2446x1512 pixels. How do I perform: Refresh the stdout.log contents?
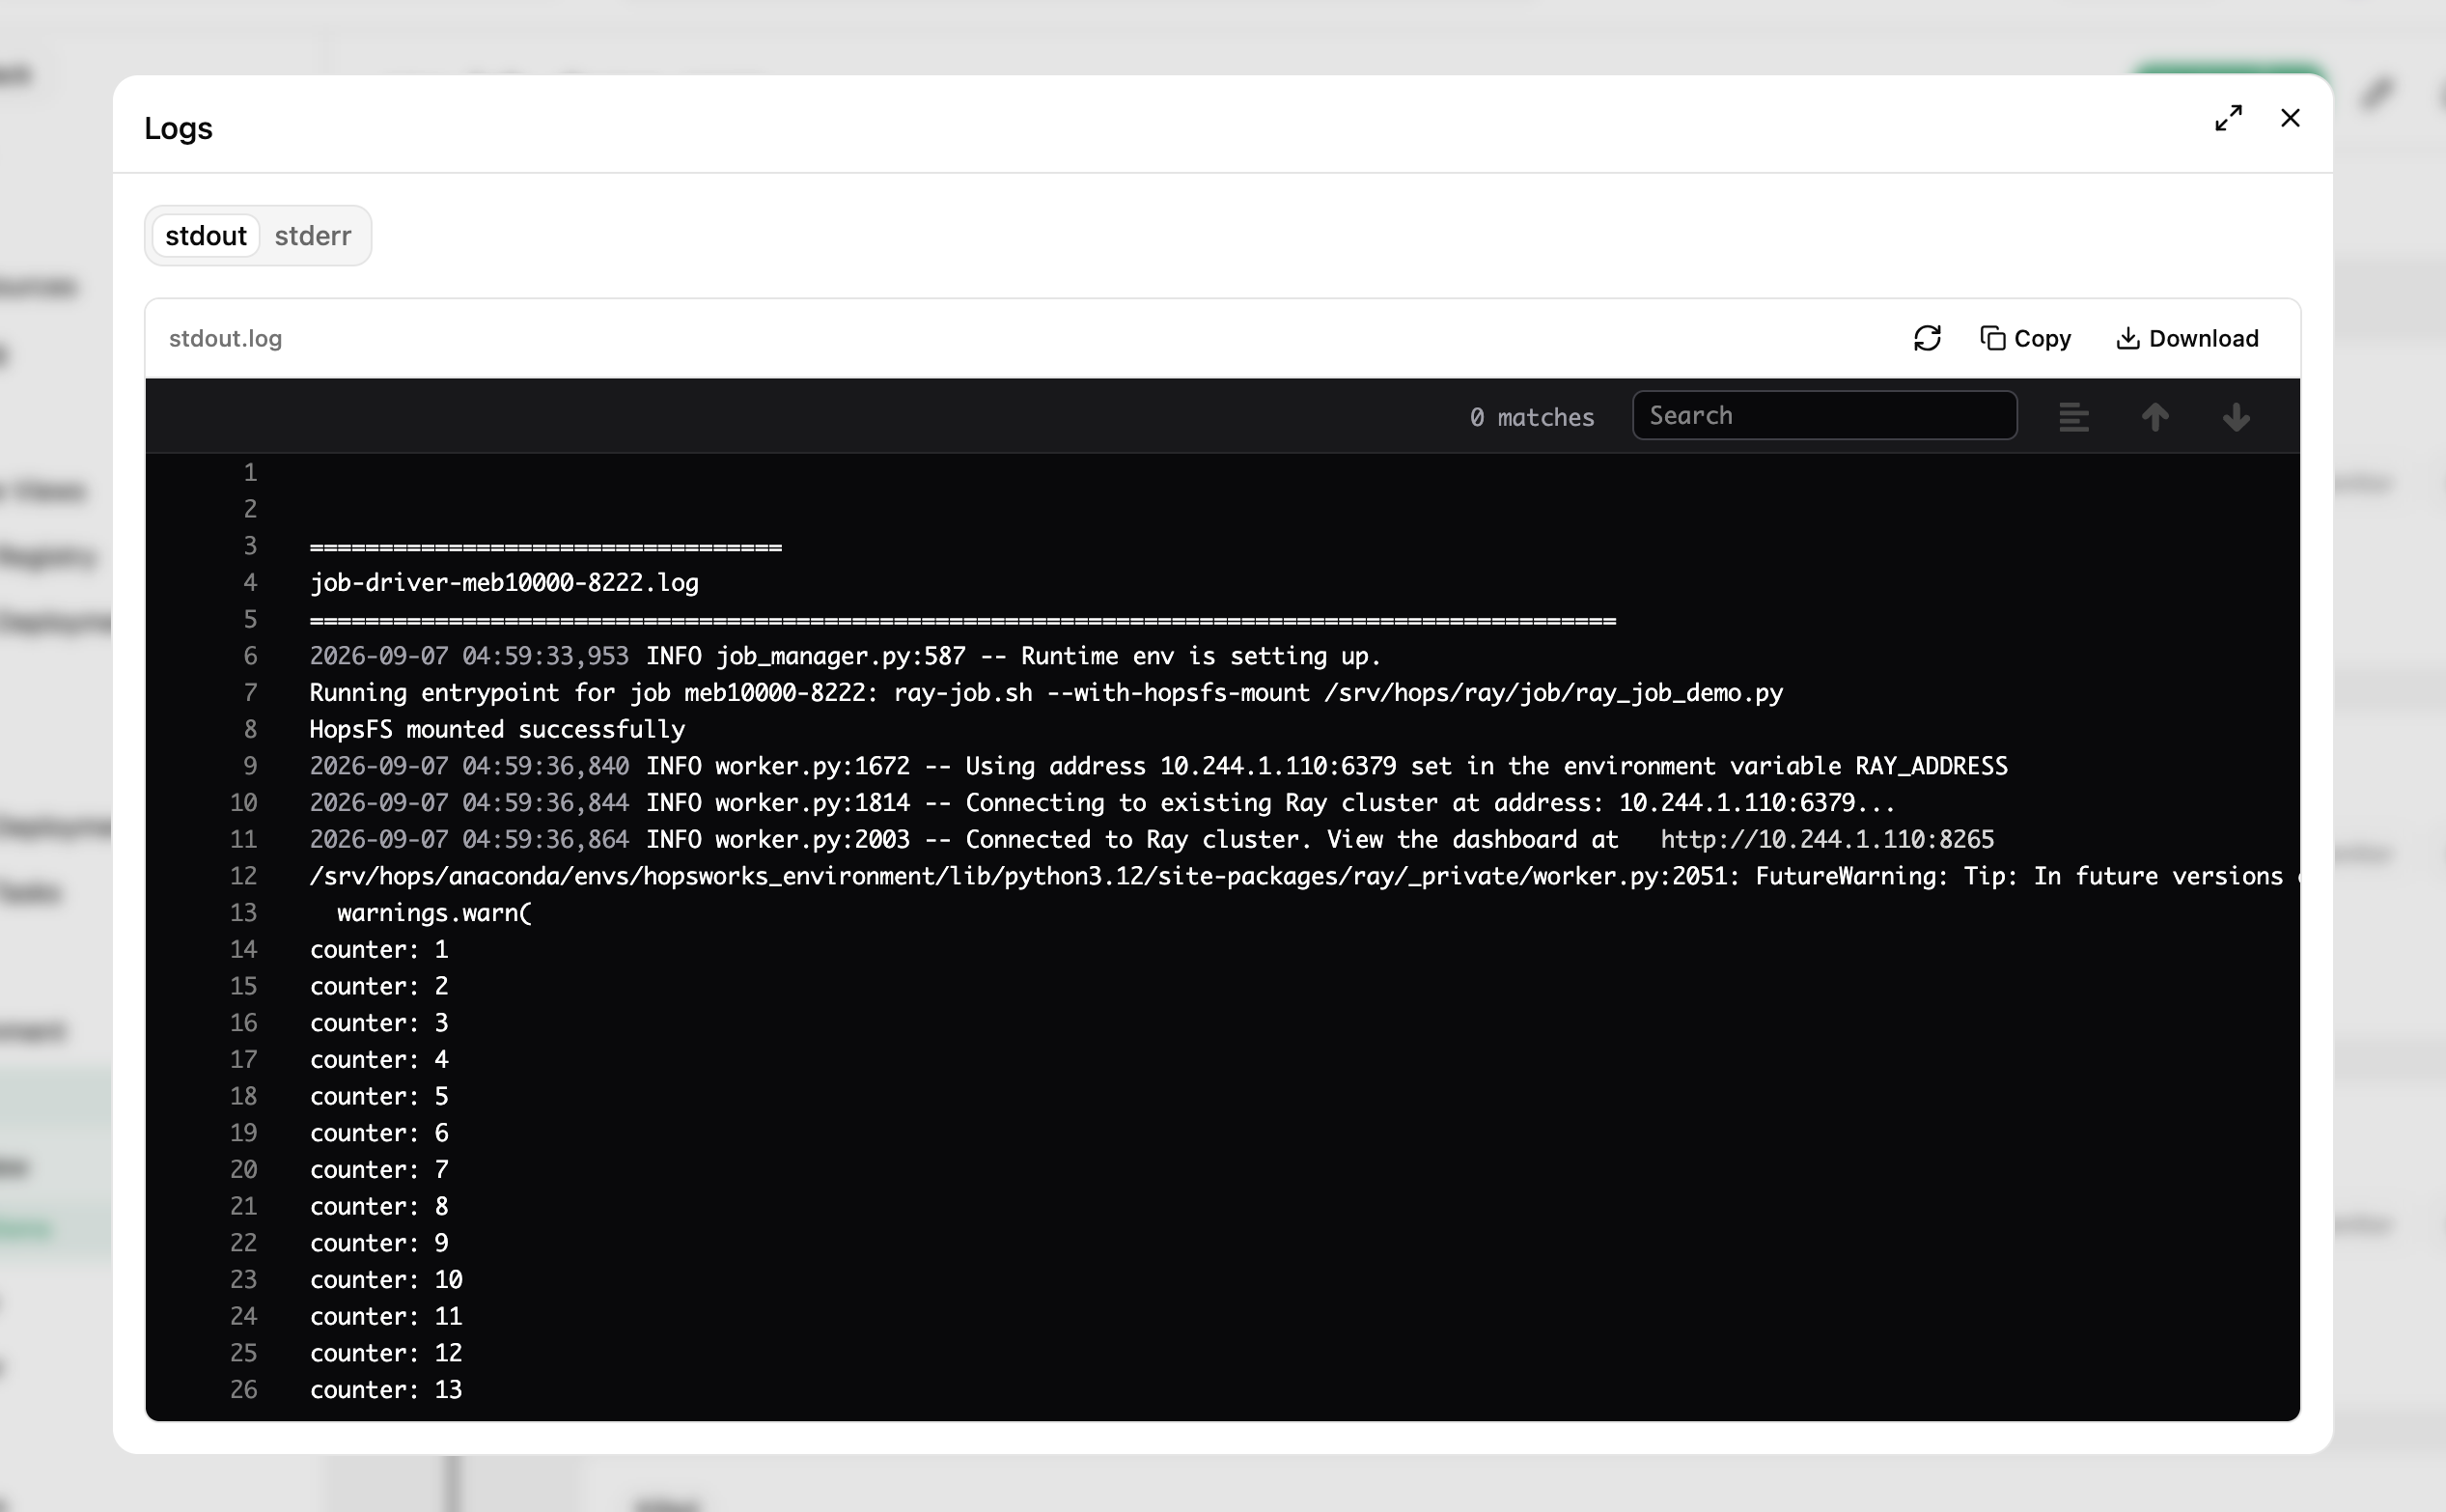pyautogui.click(x=1927, y=338)
